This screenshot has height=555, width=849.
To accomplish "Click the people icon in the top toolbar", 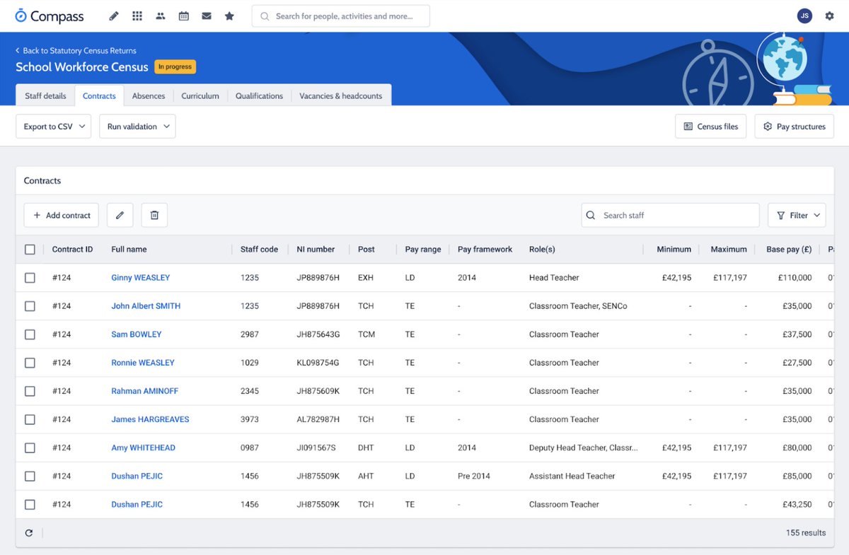I will pyautogui.click(x=160, y=16).
